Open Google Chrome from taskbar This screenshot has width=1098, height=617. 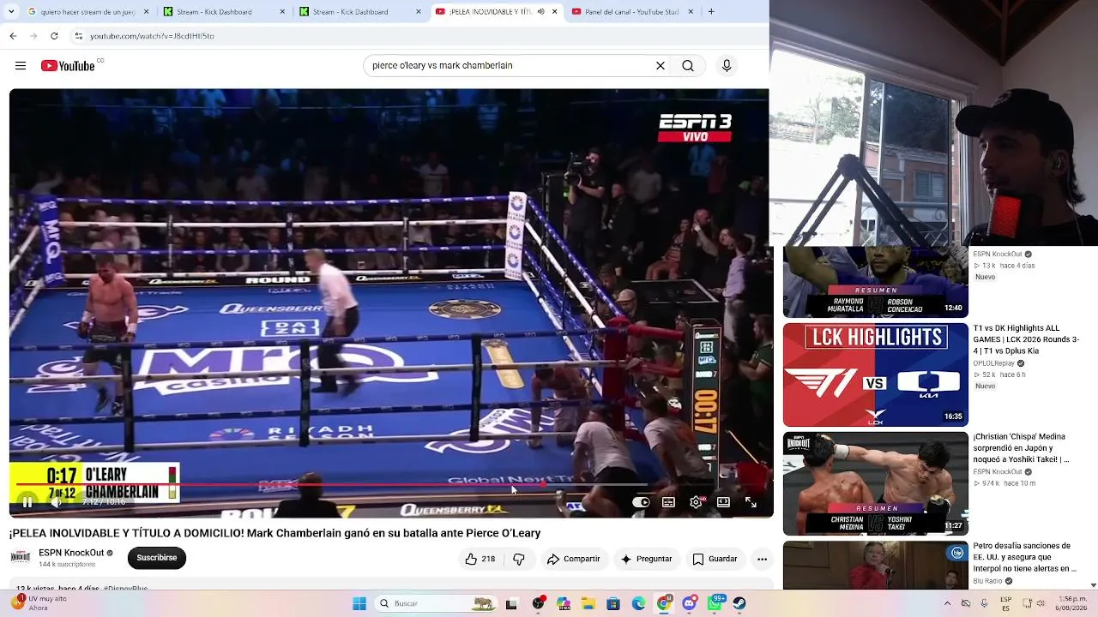[x=664, y=604]
